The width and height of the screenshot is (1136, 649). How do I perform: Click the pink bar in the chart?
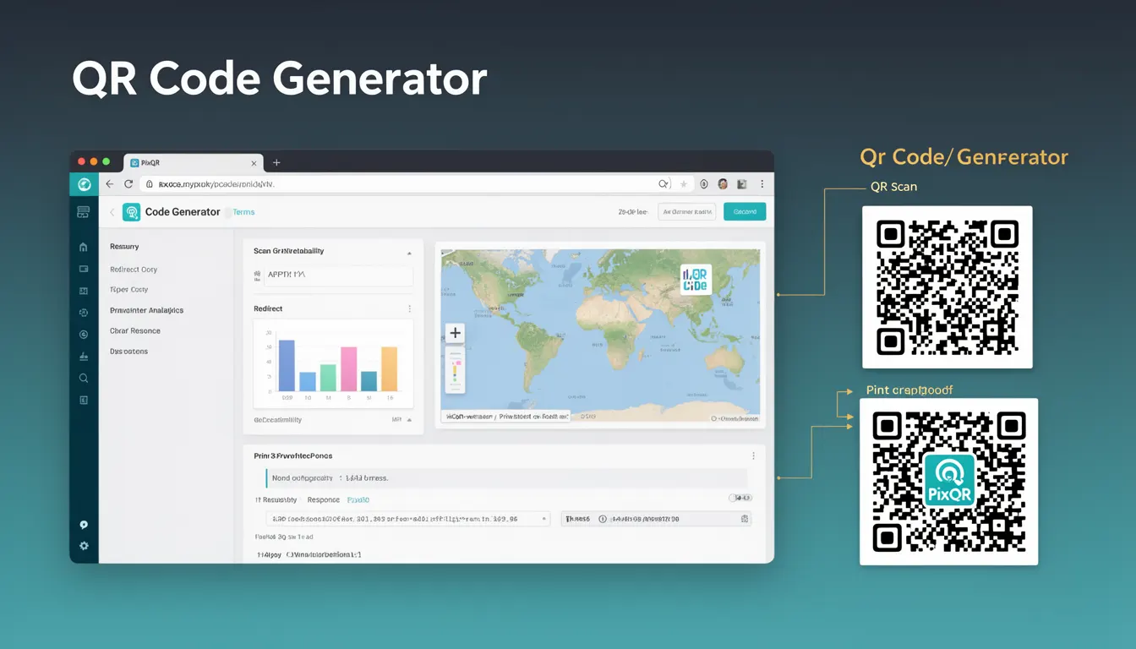pos(348,368)
